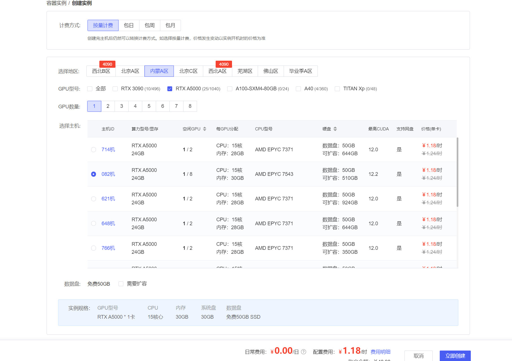
Task: Check the A100-SXM4-80GB checkbox
Action: [230, 89]
